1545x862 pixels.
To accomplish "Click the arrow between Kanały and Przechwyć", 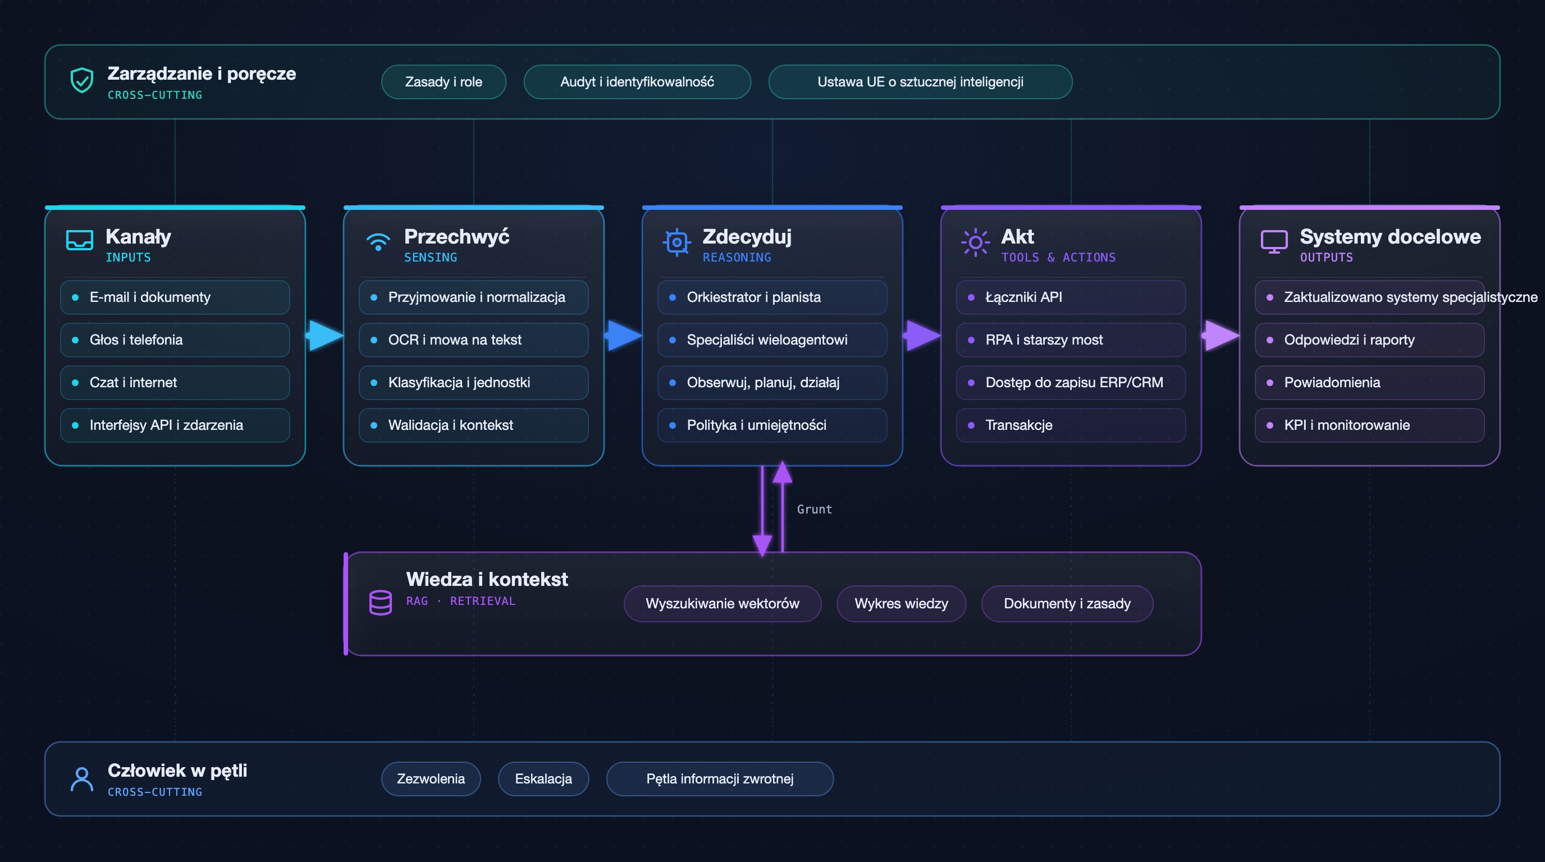I will coord(324,335).
